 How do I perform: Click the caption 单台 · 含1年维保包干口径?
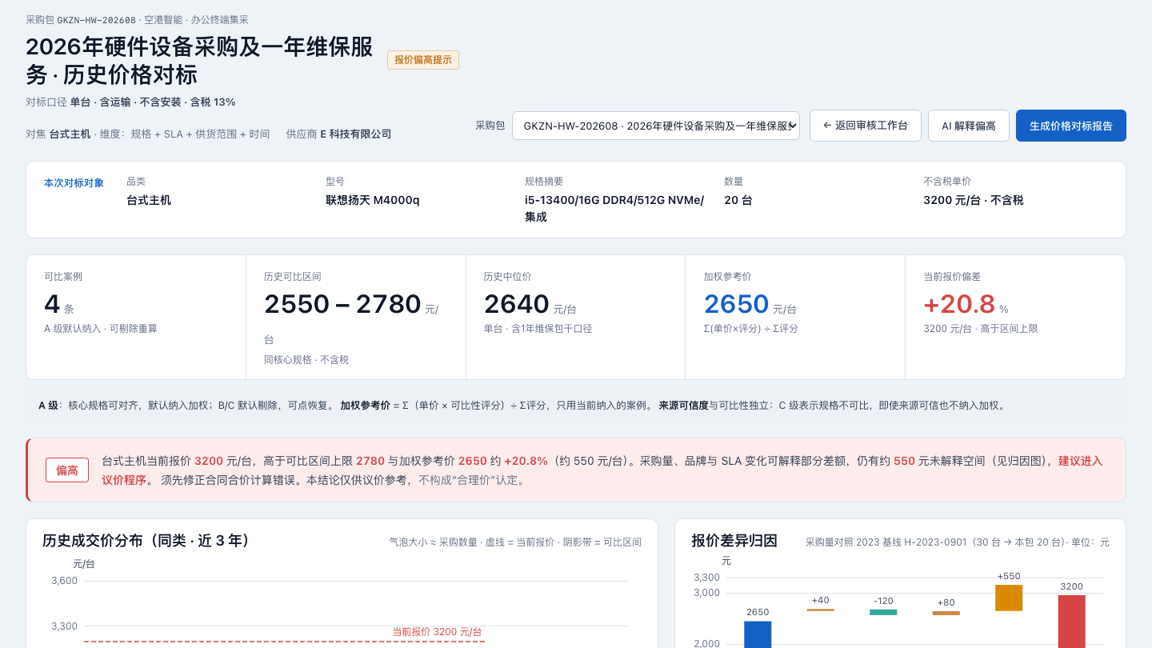(x=538, y=329)
